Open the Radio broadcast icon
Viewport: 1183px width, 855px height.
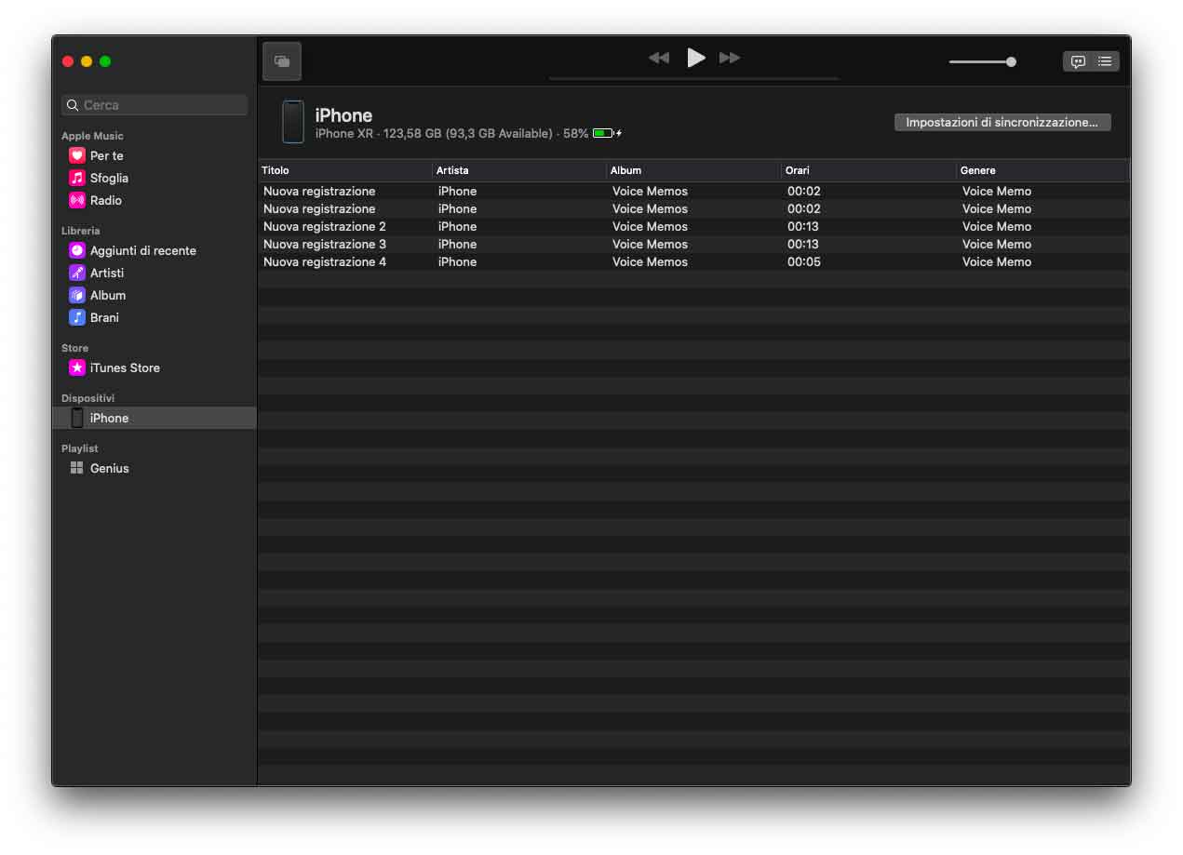click(x=77, y=200)
